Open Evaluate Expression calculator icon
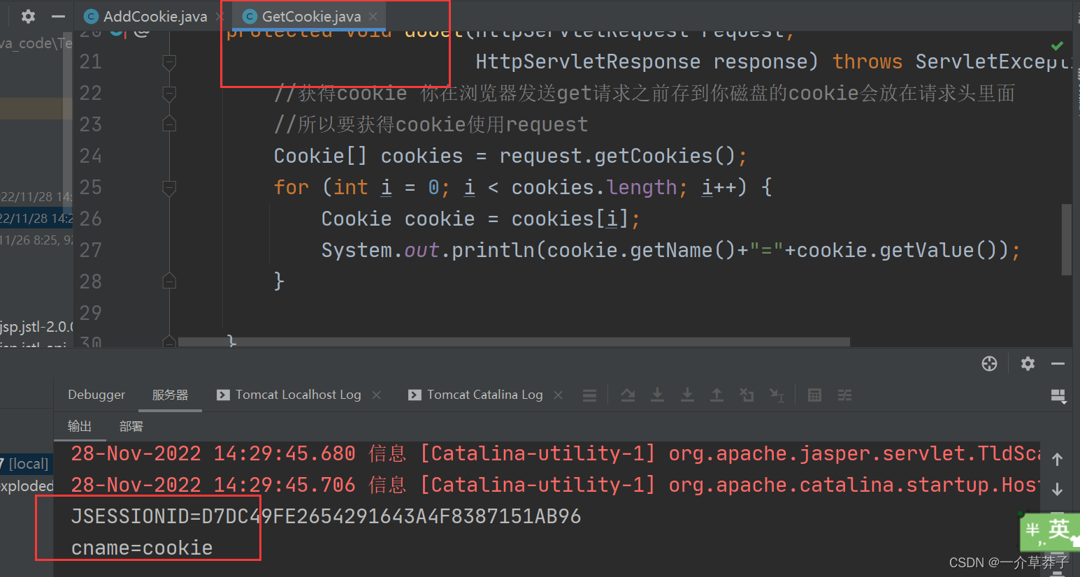The image size is (1080, 577). click(814, 395)
